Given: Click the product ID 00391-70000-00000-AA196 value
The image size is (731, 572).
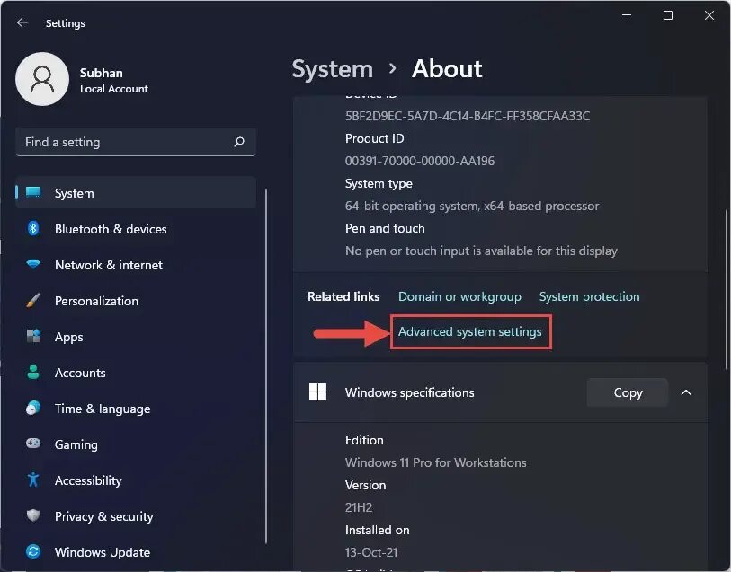Looking at the screenshot, I should pyautogui.click(x=420, y=161).
